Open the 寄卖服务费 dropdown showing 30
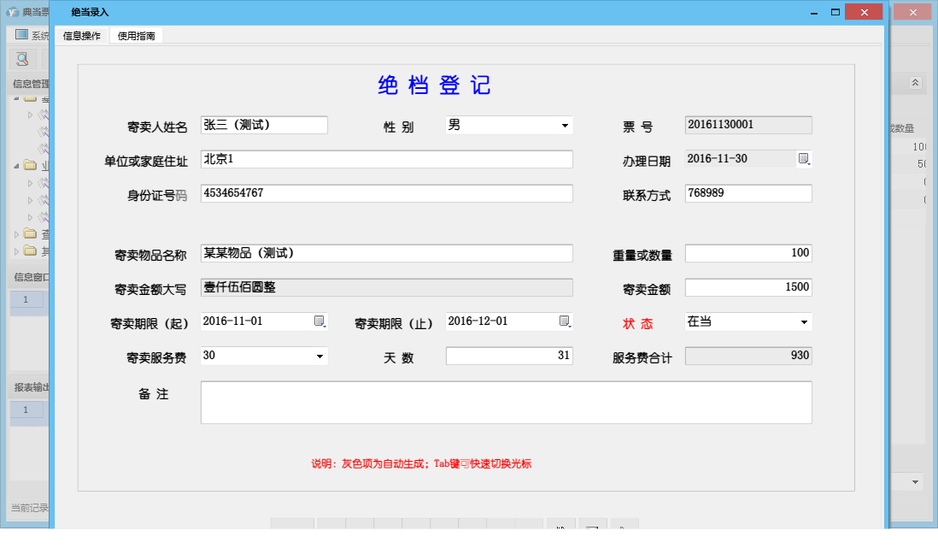This screenshot has height=560, width=938. 319,355
